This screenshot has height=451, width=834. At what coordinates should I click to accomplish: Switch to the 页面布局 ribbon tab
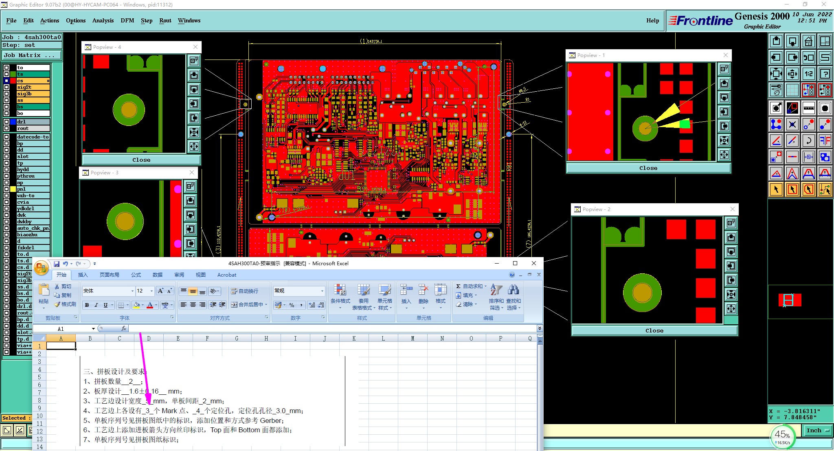(109, 275)
